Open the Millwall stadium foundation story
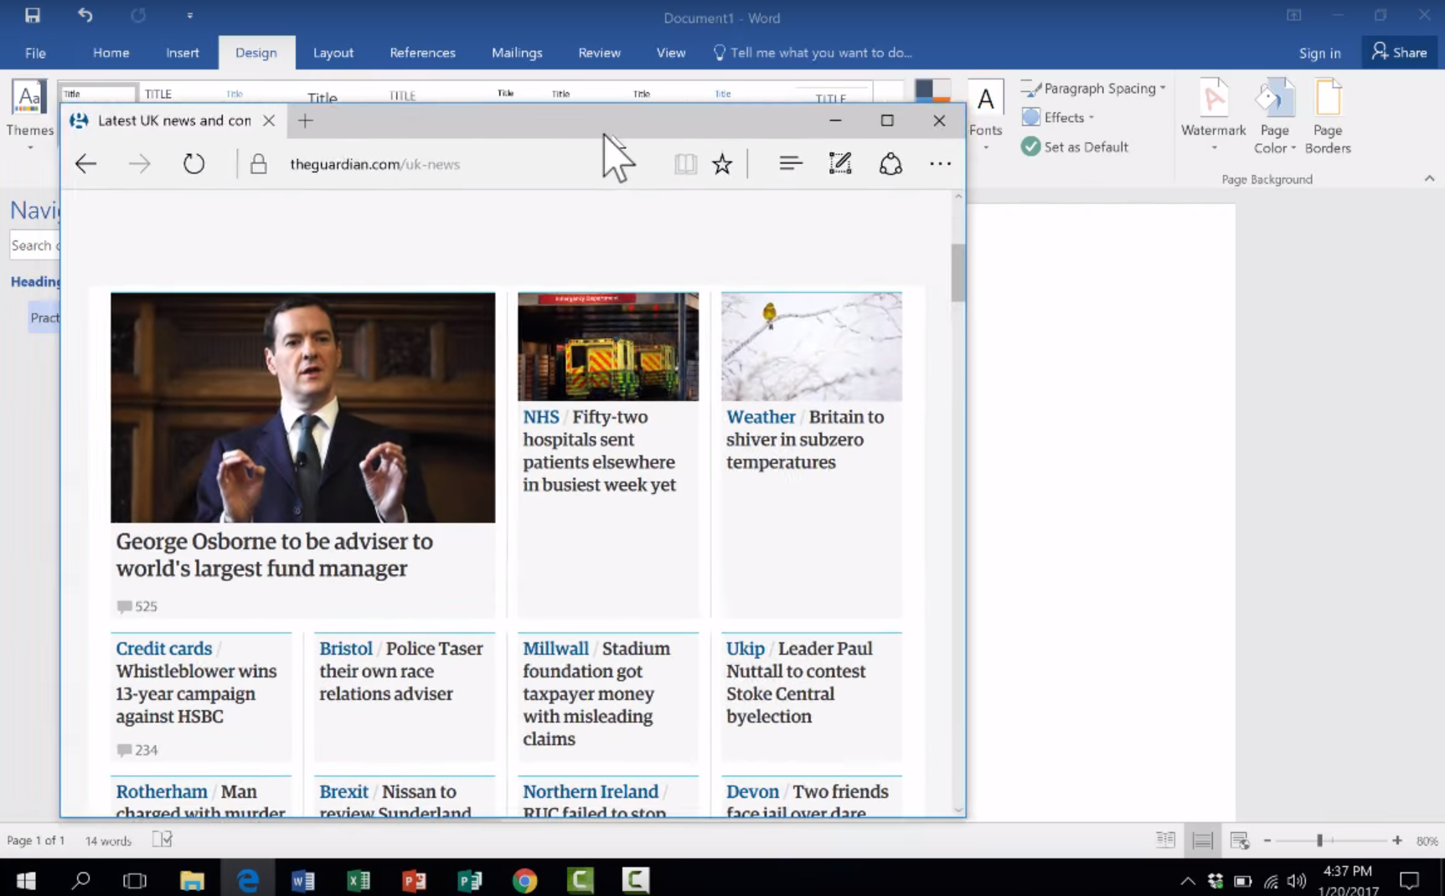 596,693
